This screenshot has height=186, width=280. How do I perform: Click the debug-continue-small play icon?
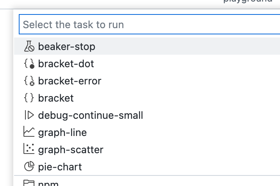(29, 115)
